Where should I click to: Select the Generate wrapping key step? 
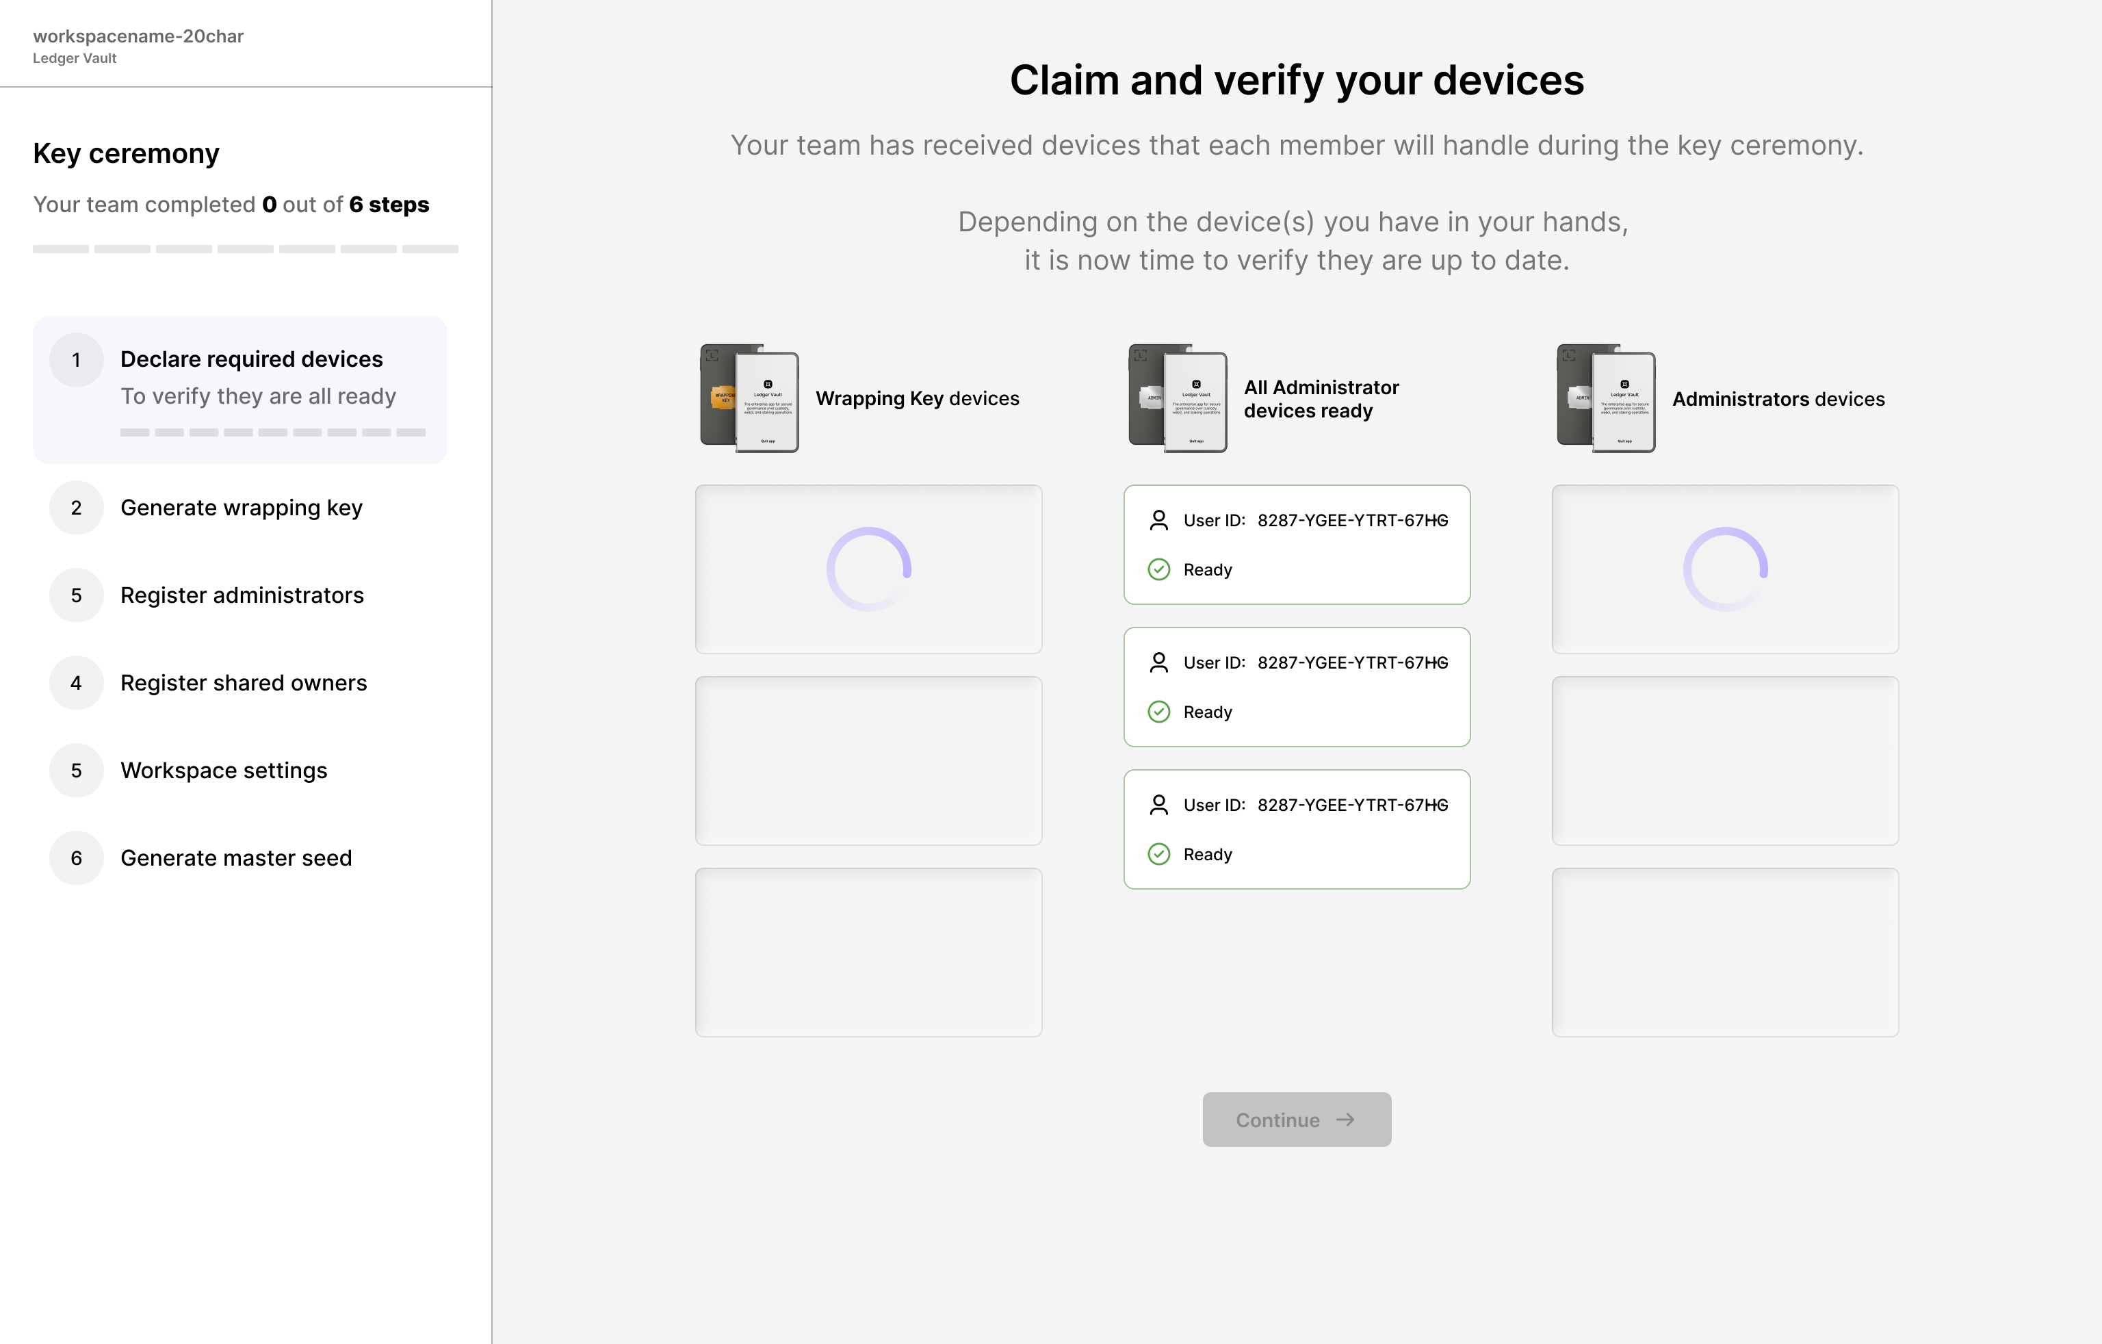[x=241, y=507]
